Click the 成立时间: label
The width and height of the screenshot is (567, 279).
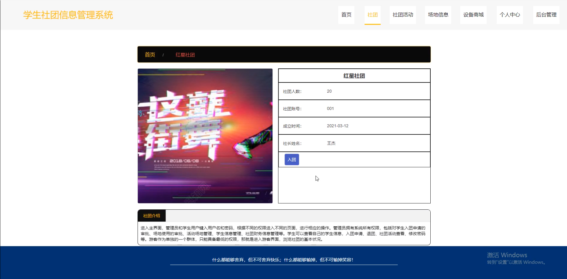click(292, 126)
